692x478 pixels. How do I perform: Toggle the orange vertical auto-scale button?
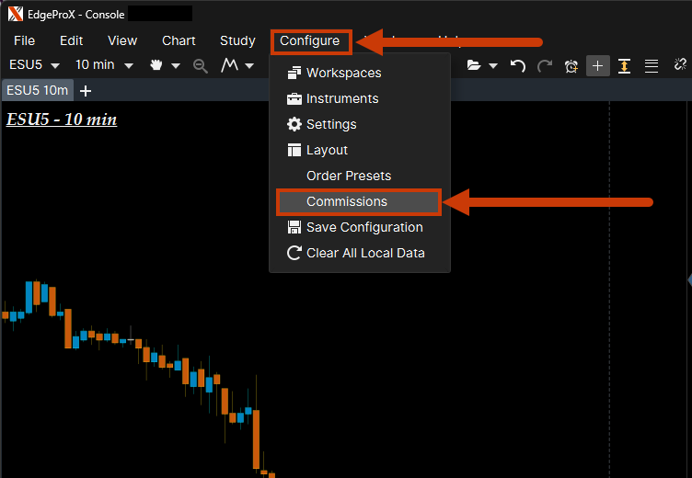pyautogui.click(x=625, y=65)
